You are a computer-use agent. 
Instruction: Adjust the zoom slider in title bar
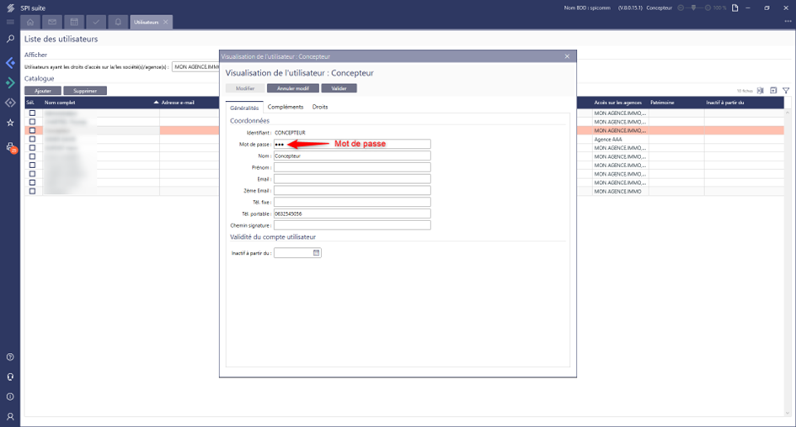(692, 8)
